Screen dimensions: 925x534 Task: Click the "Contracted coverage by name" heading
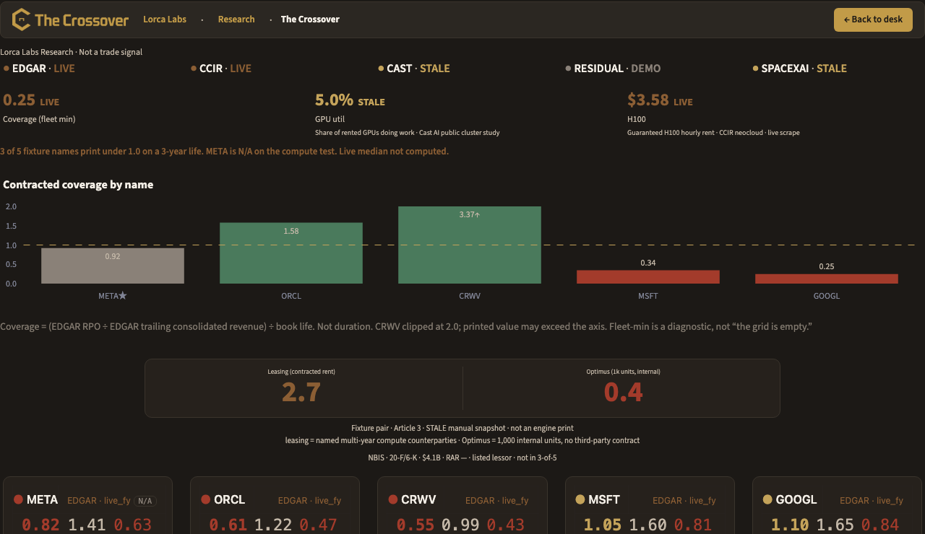[78, 185]
